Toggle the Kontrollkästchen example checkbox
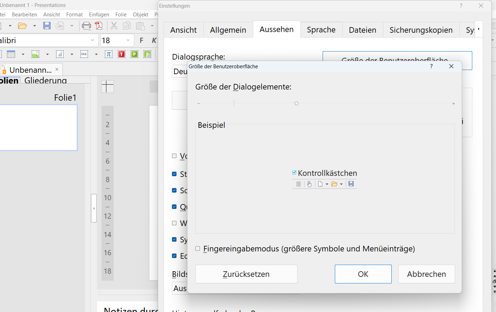The height and width of the screenshot is (312, 496). coord(294,173)
